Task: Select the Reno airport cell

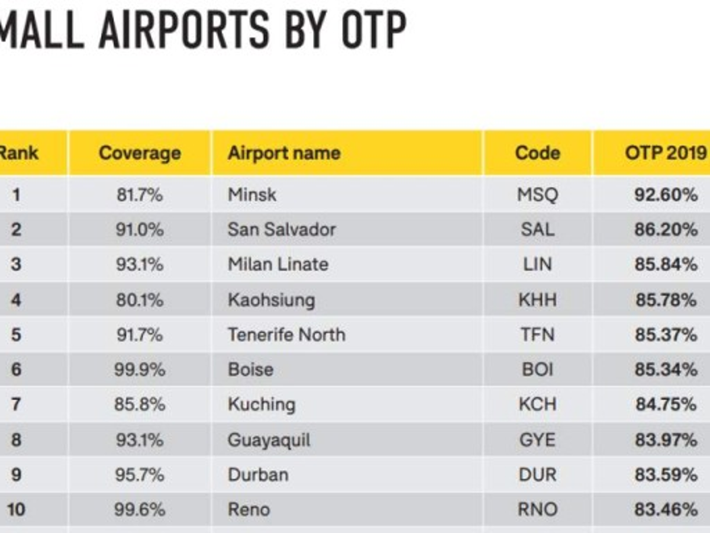Action: [249, 509]
